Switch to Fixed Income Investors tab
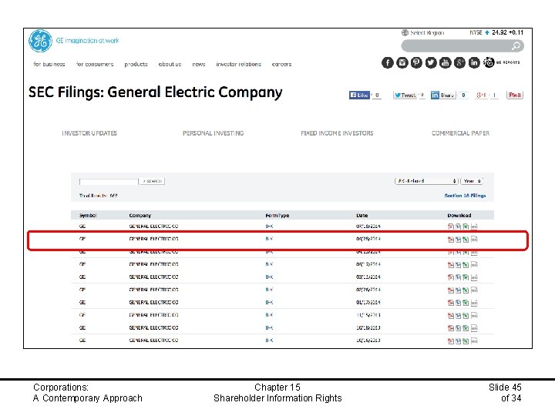This screenshot has width=555, height=416. (337, 133)
